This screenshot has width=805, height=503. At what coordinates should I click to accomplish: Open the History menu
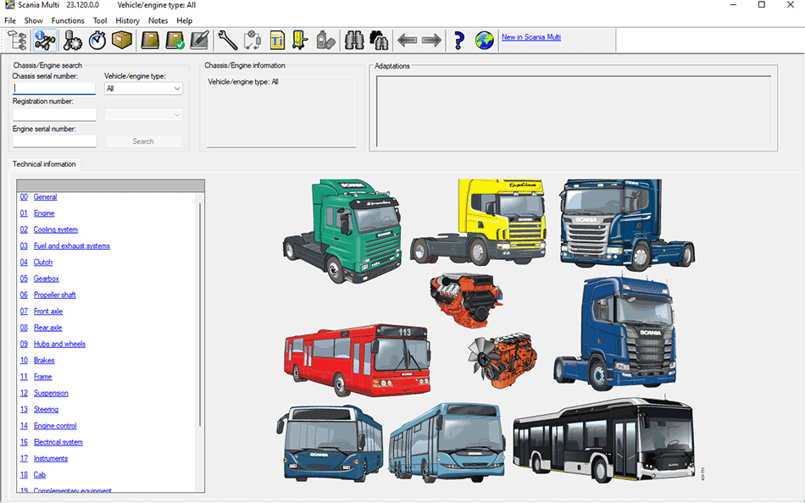pyautogui.click(x=127, y=20)
